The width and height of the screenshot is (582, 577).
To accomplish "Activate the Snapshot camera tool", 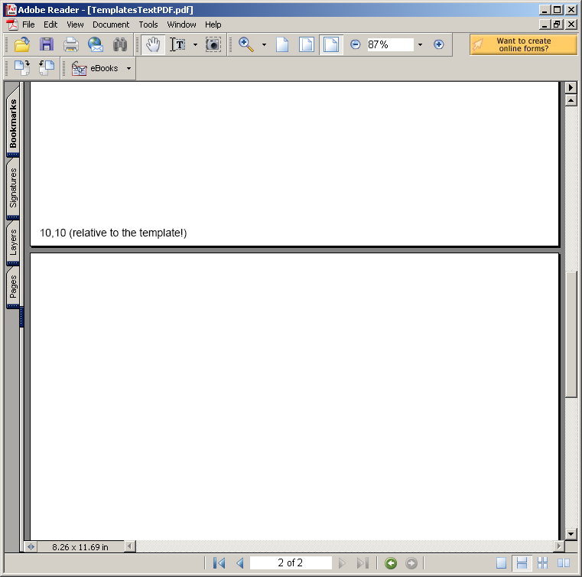I will 213,44.
